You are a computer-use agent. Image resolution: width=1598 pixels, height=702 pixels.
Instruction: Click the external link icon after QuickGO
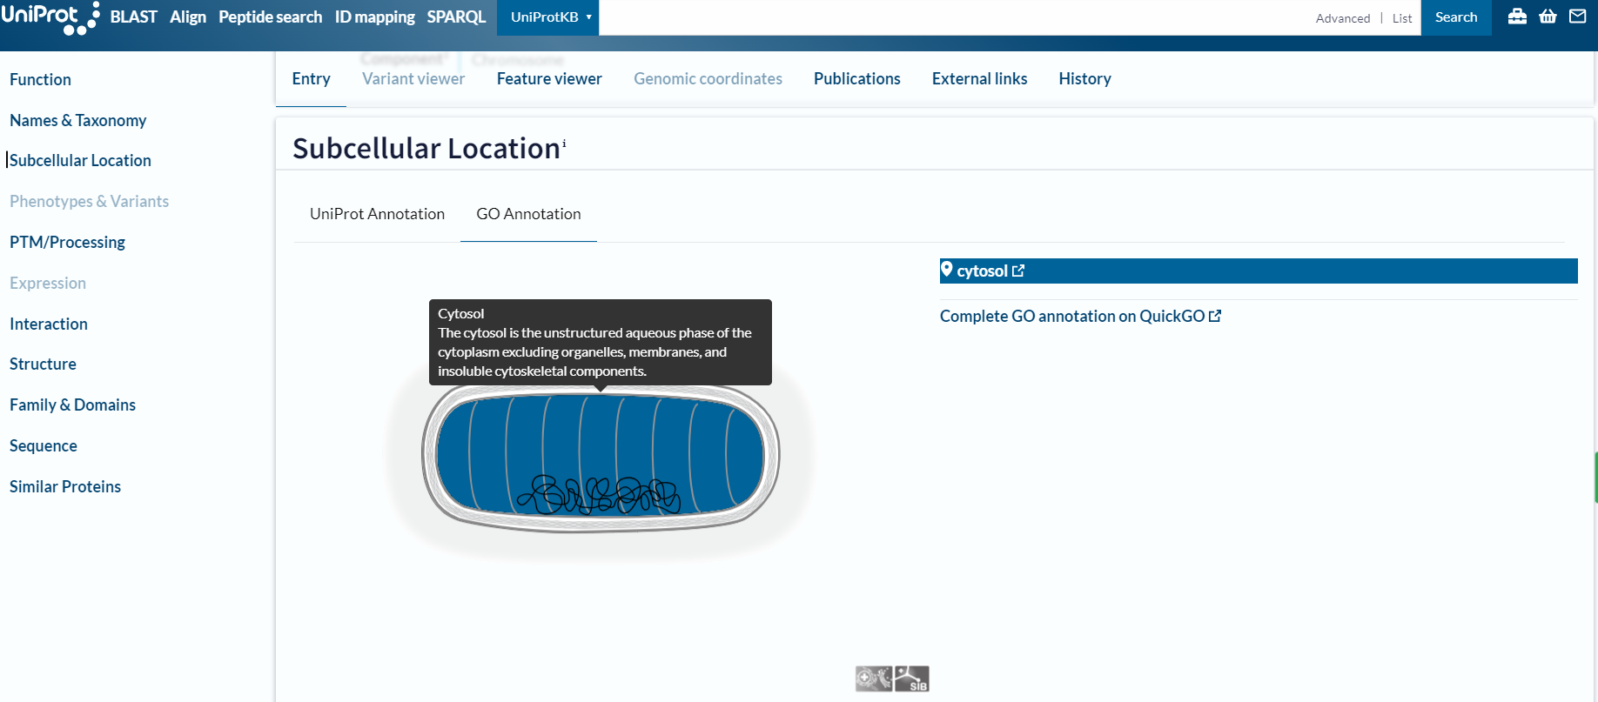[x=1215, y=316]
